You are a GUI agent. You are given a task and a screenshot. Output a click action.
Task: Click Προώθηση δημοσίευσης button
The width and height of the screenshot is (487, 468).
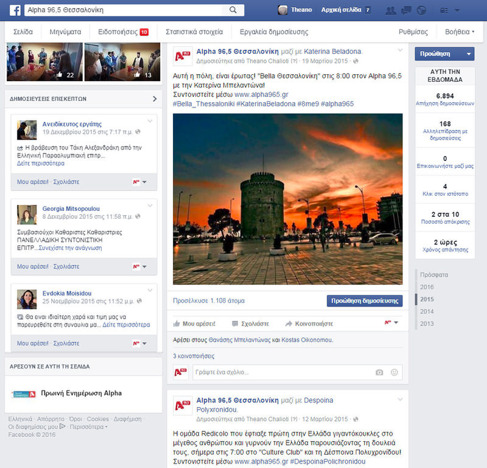[x=365, y=300]
